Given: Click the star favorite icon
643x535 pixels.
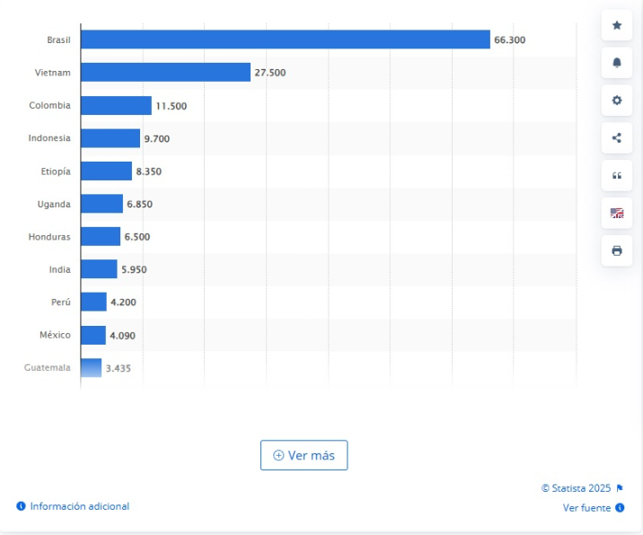Looking at the screenshot, I should pyautogui.click(x=616, y=25).
